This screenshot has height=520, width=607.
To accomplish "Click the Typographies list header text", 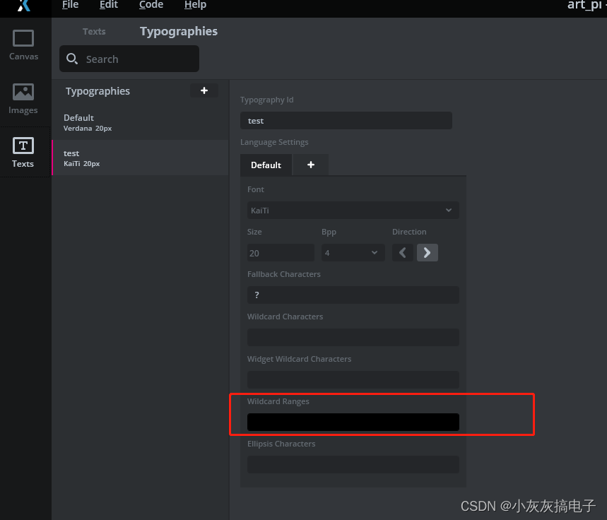I will pyautogui.click(x=98, y=91).
